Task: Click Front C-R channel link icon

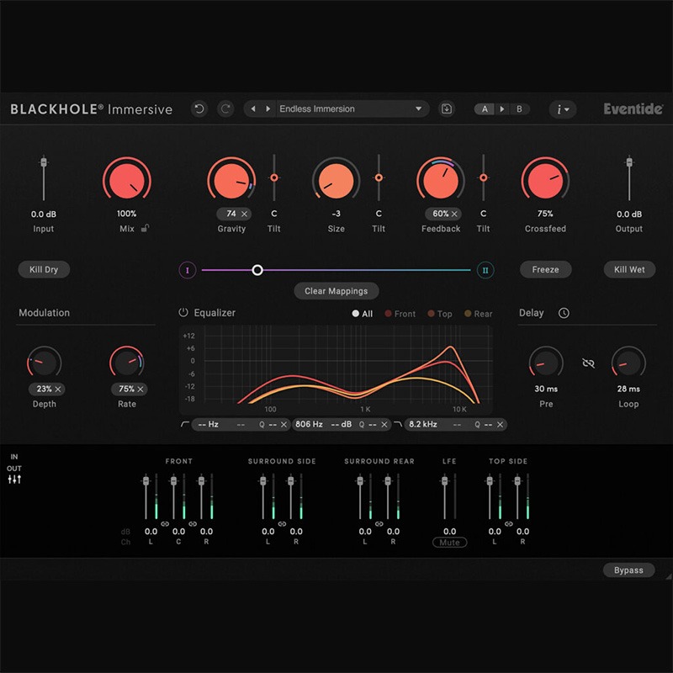Action: (193, 524)
